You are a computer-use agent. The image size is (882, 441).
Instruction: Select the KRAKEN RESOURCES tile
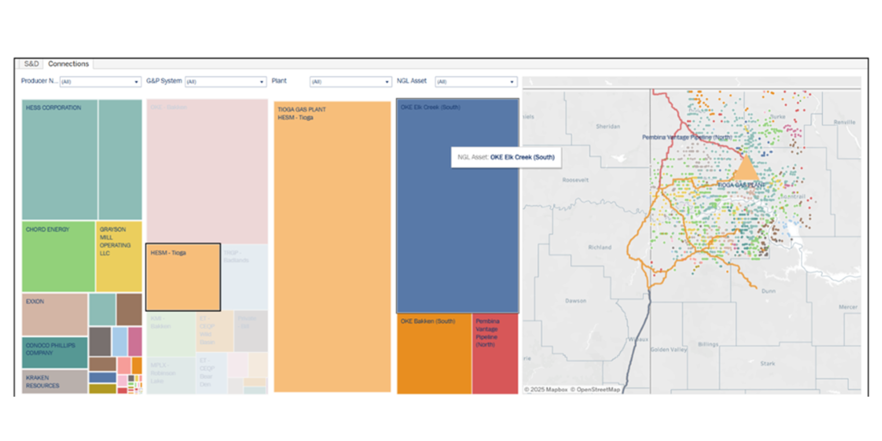[x=54, y=382]
